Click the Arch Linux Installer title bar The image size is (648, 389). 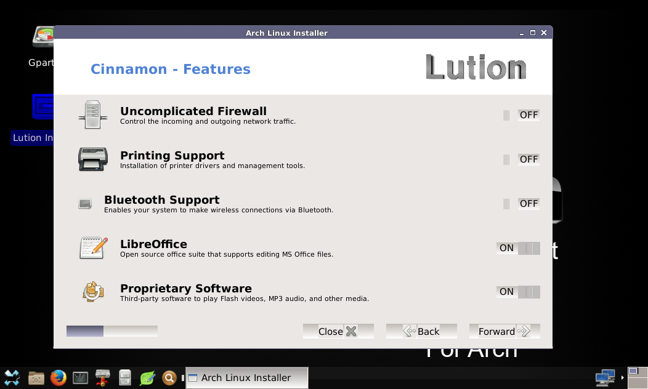tap(286, 33)
